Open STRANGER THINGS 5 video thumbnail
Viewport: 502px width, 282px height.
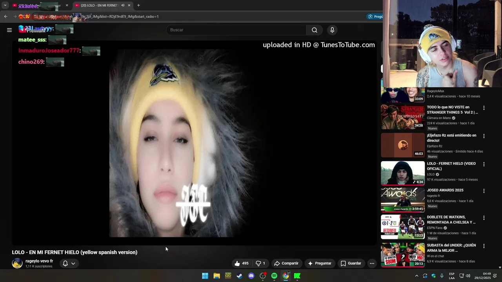(x=403, y=117)
